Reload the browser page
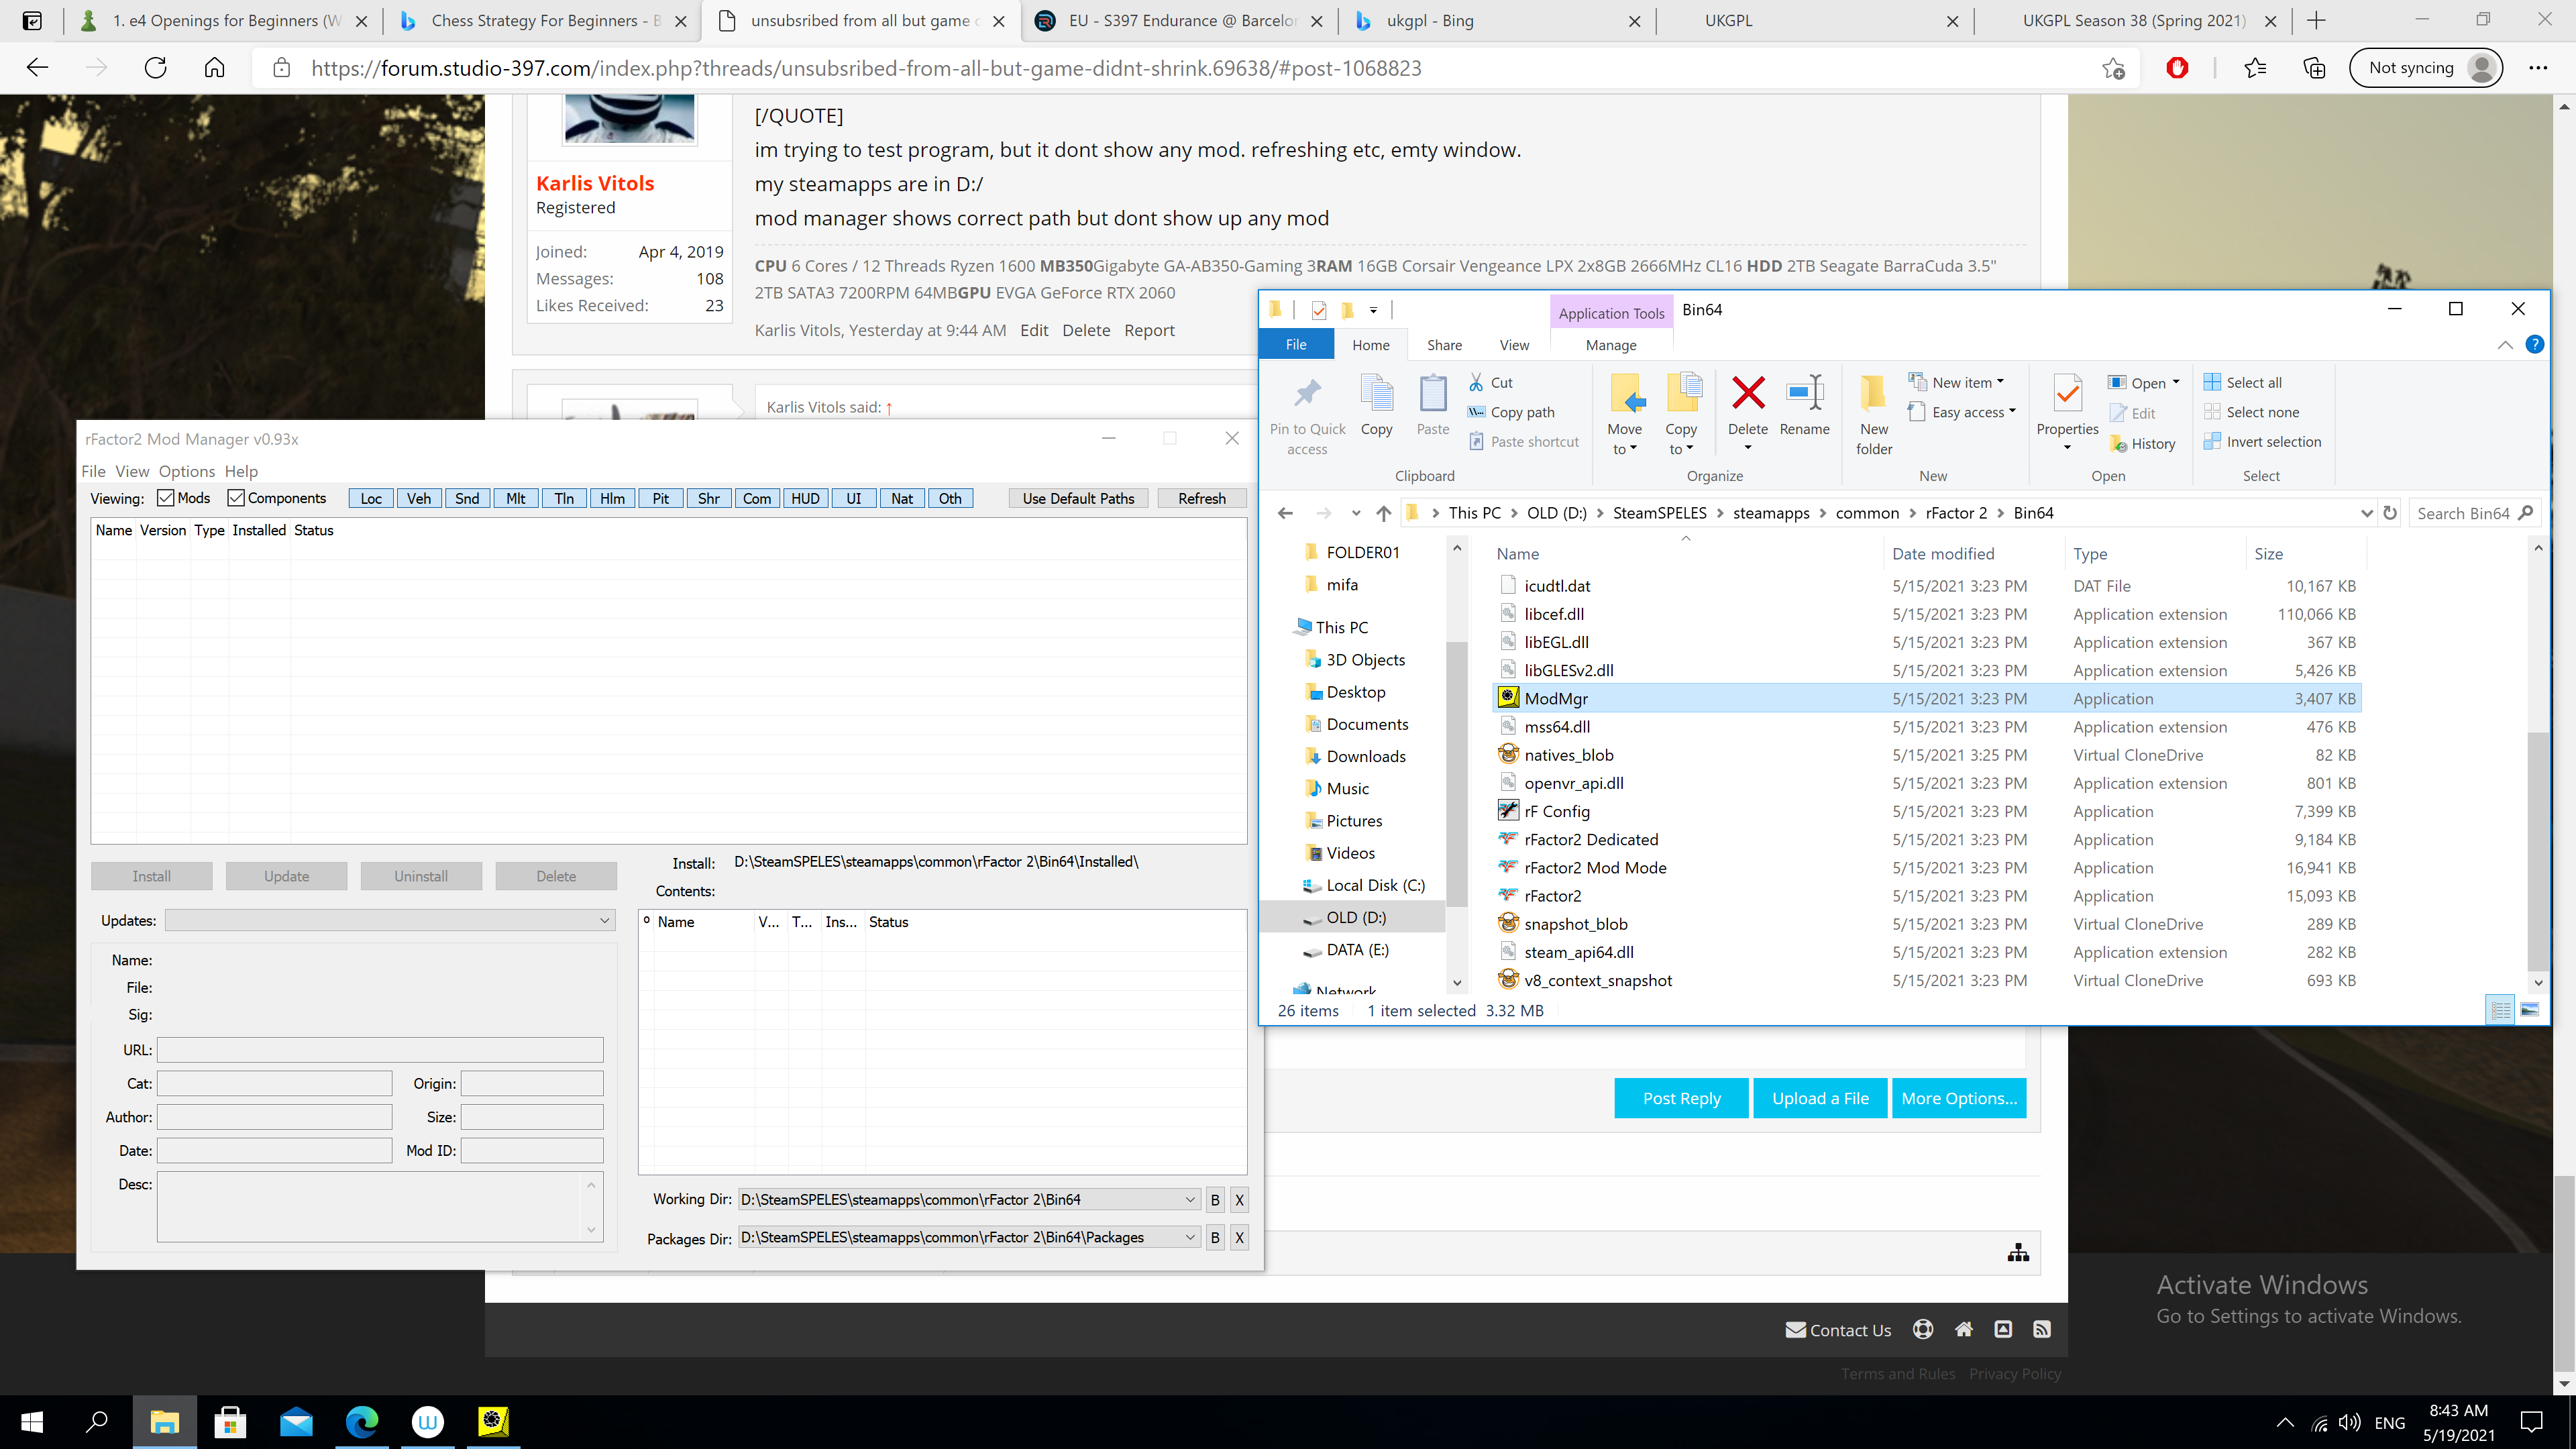Viewport: 2576px width, 1449px height. [x=155, y=68]
